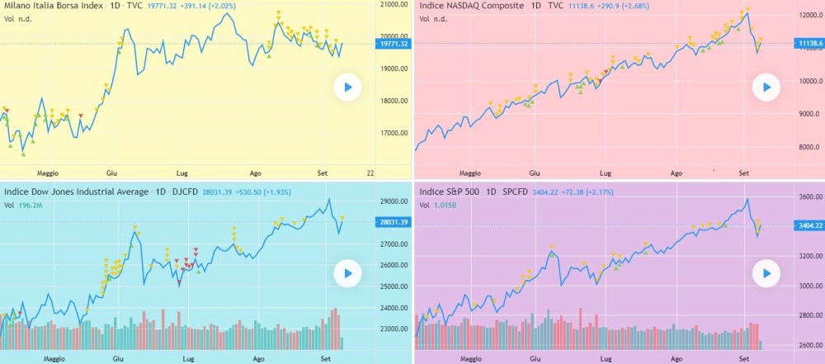The image size is (825, 364).
Task: Play the NASDAQ Composite chart
Action: tap(766, 87)
